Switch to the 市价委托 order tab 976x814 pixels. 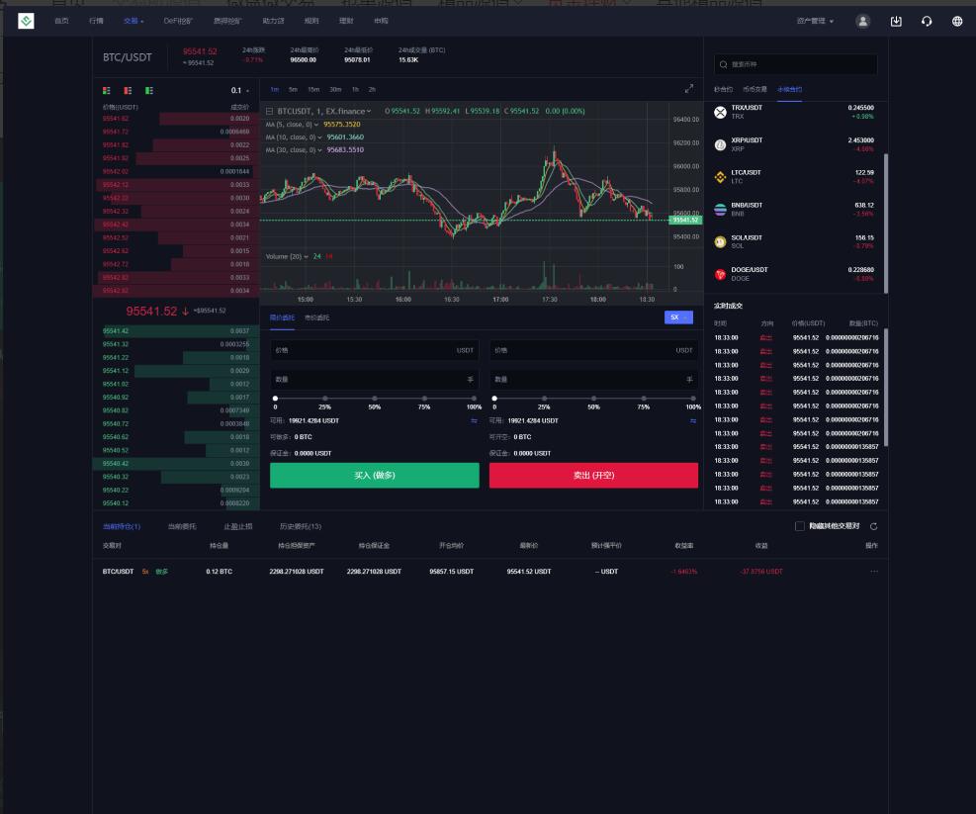[x=317, y=317]
